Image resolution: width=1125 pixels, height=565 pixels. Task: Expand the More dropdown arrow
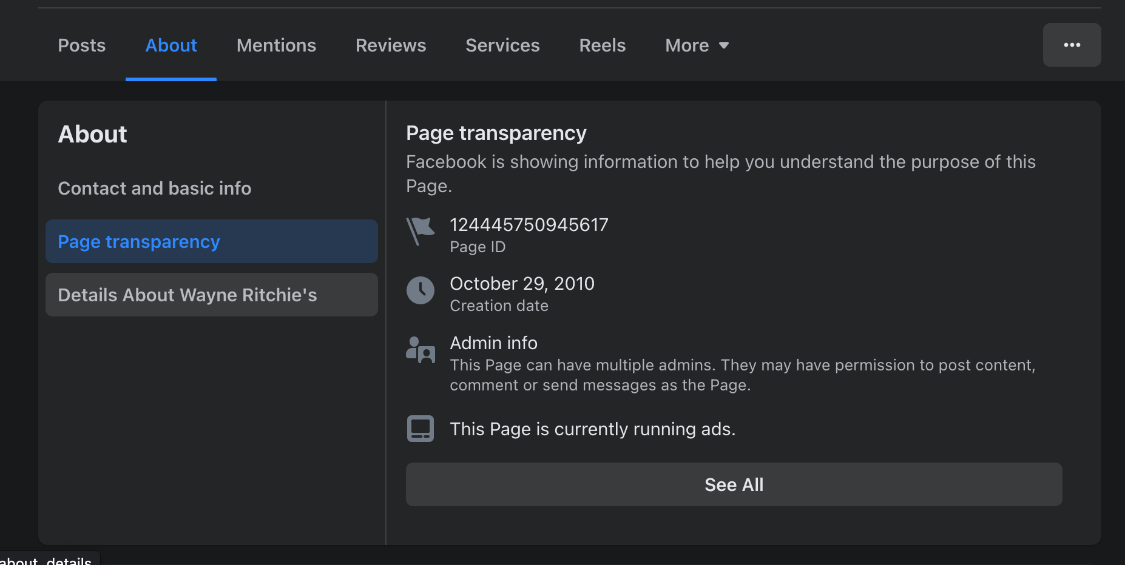723,45
